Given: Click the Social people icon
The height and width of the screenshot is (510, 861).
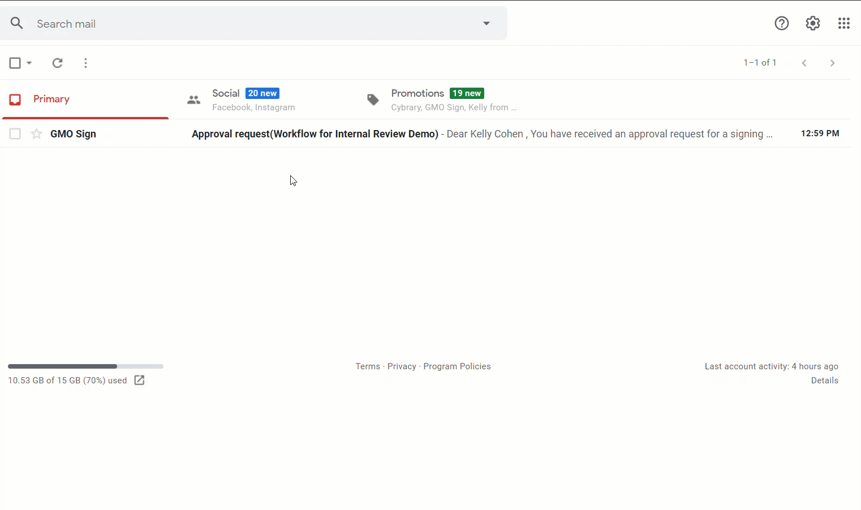Looking at the screenshot, I should [193, 100].
